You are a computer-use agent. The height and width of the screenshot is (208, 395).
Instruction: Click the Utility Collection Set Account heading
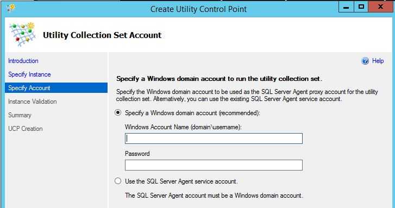[102, 35]
